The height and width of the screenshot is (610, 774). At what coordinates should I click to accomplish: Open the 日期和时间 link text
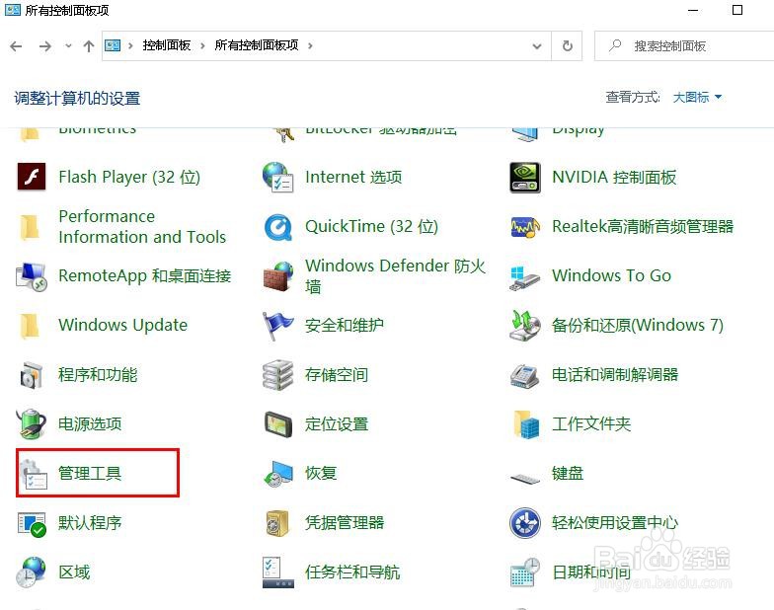(591, 572)
